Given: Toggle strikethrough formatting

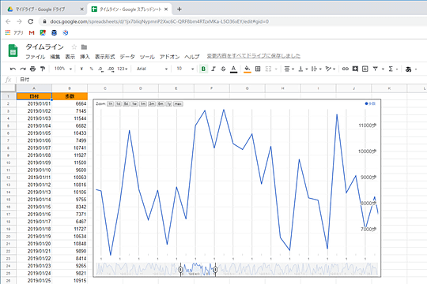Looking at the screenshot, I should [223, 69].
